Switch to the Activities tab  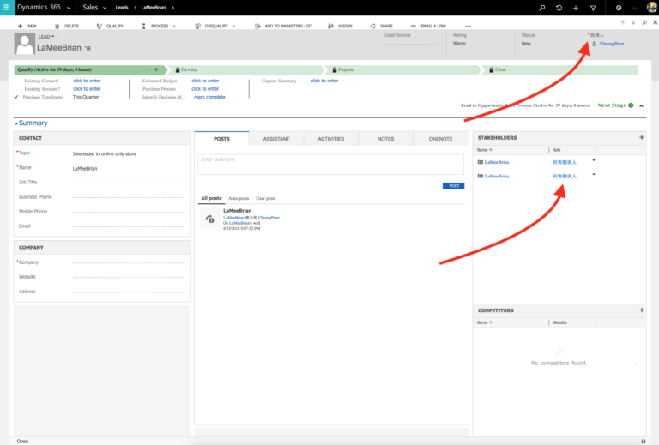click(x=330, y=139)
